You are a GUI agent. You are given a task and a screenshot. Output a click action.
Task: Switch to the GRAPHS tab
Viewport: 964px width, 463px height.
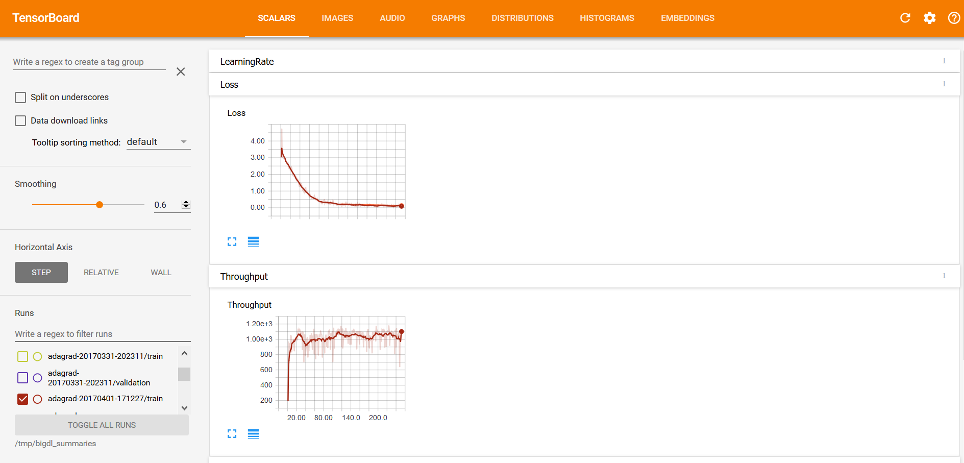coord(448,18)
